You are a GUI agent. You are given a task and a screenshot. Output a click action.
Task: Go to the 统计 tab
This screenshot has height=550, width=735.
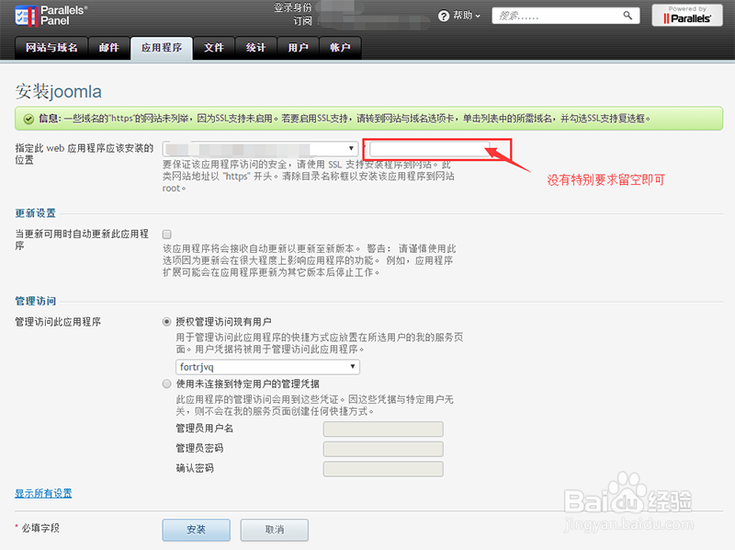tap(255, 47)
